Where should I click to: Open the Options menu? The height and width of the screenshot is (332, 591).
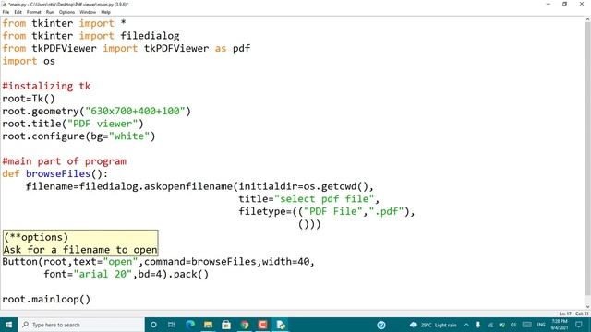66,12
